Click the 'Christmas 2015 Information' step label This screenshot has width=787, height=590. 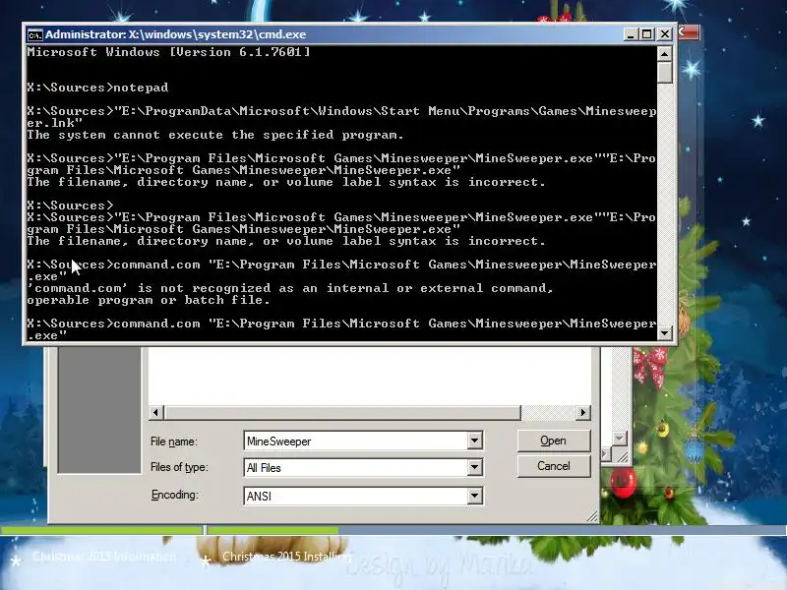click(104, 557)
